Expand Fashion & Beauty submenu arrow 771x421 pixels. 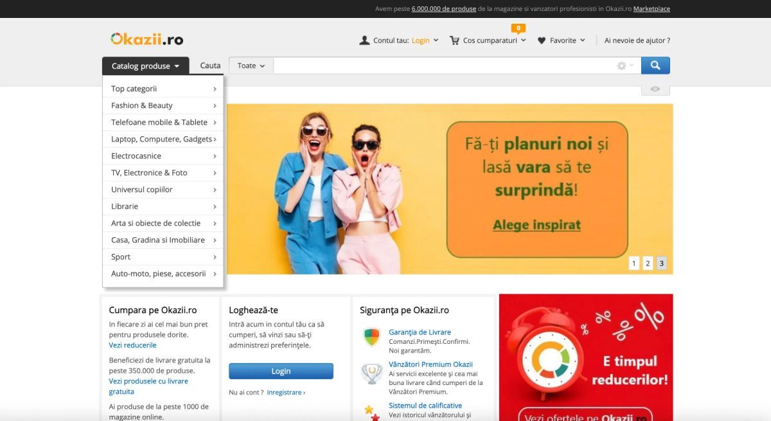pyautogui.click(x=215, y=105)
